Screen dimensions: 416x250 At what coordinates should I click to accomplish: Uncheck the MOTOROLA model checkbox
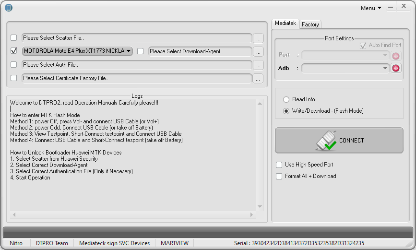coord(13,51)
